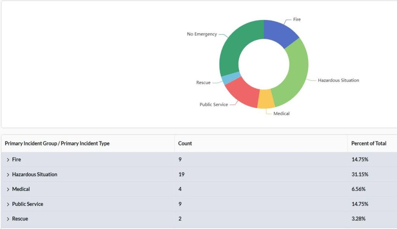Select the Public Service table row name
The width and height of the screenshot is (397, 229).
[28, 204]
